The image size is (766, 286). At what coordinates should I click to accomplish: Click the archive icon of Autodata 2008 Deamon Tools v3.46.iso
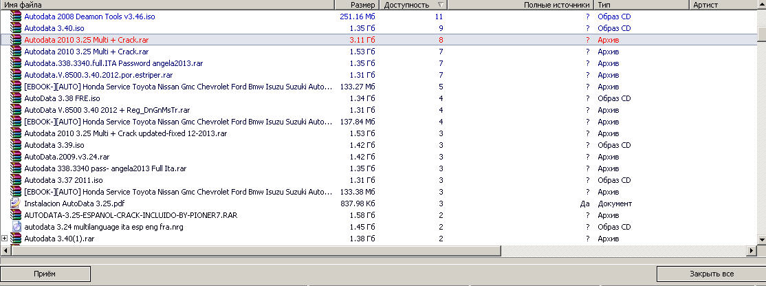point(16,16)
